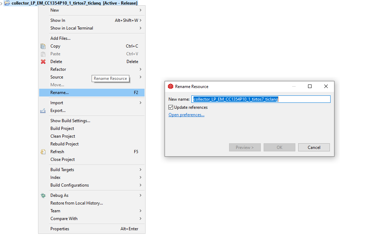Viewport: 369px width, 238px height.
Task: Click the Debug As bug icon
Action: pos(43,195)
